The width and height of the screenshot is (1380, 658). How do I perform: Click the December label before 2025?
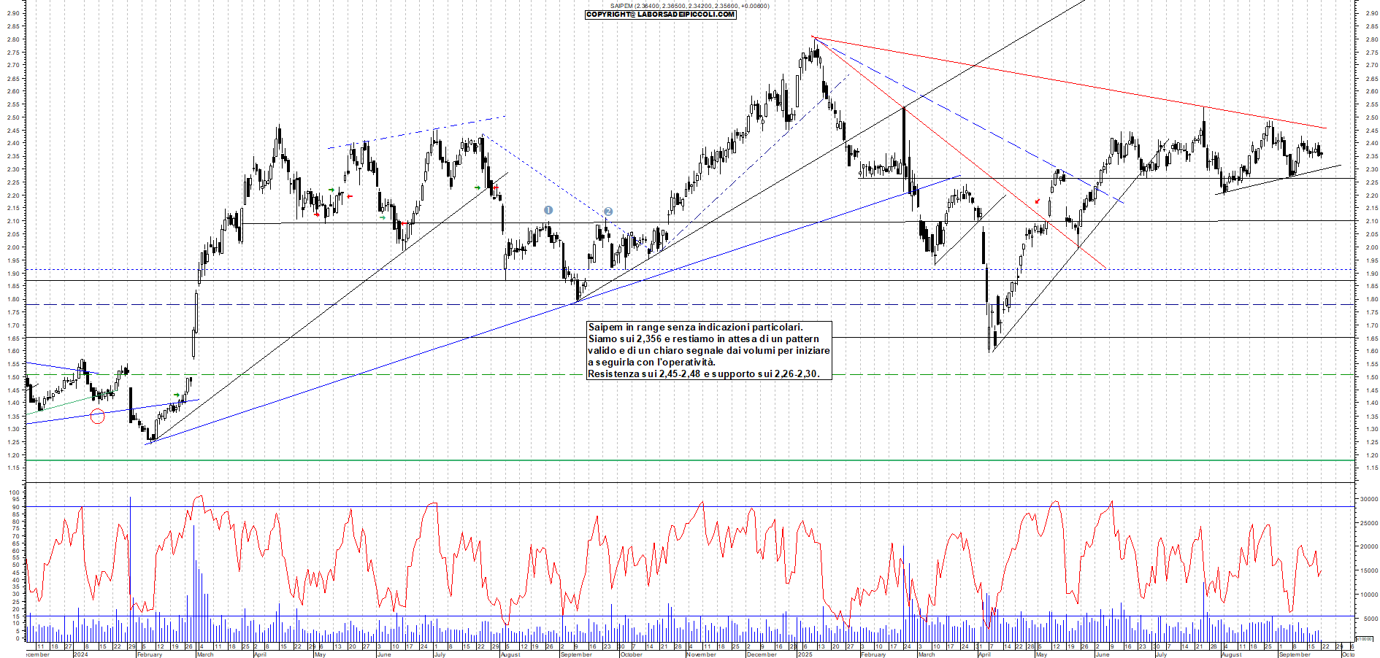click(762, 654)
